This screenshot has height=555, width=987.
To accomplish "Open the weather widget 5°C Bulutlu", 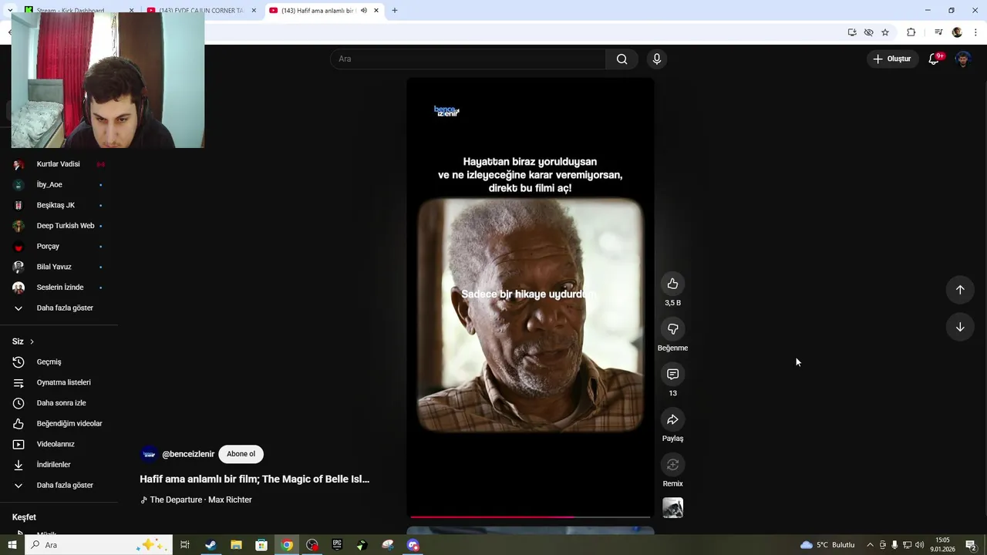I will (x=827, y=545).
